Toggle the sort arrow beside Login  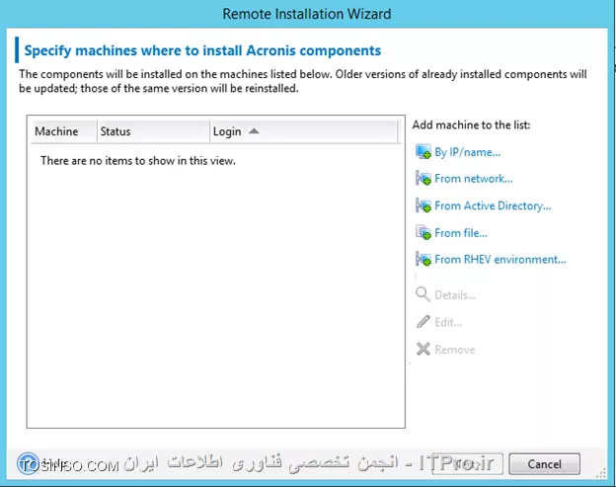(254, 131)
